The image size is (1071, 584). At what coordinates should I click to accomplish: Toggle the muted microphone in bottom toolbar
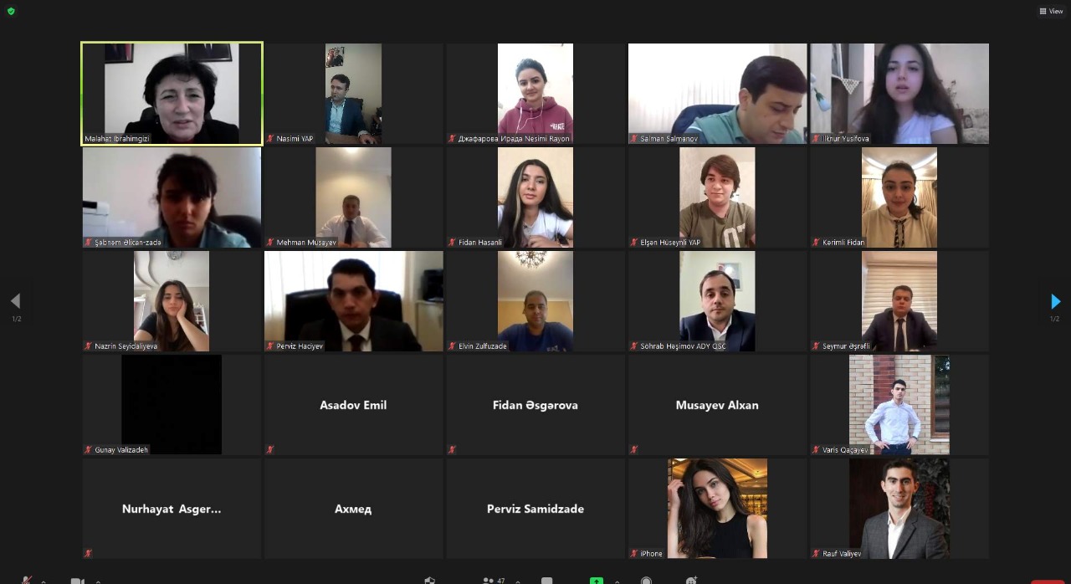[x=27, y=580]
